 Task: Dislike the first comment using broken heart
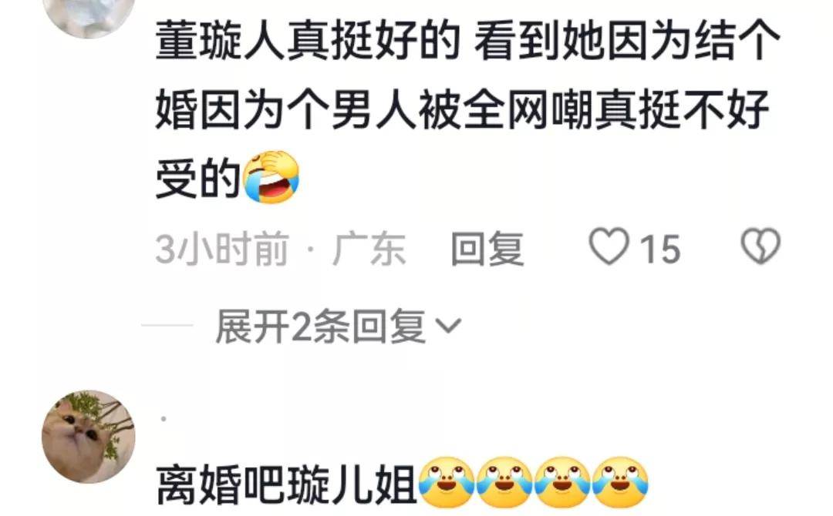(x=760, y=246)
